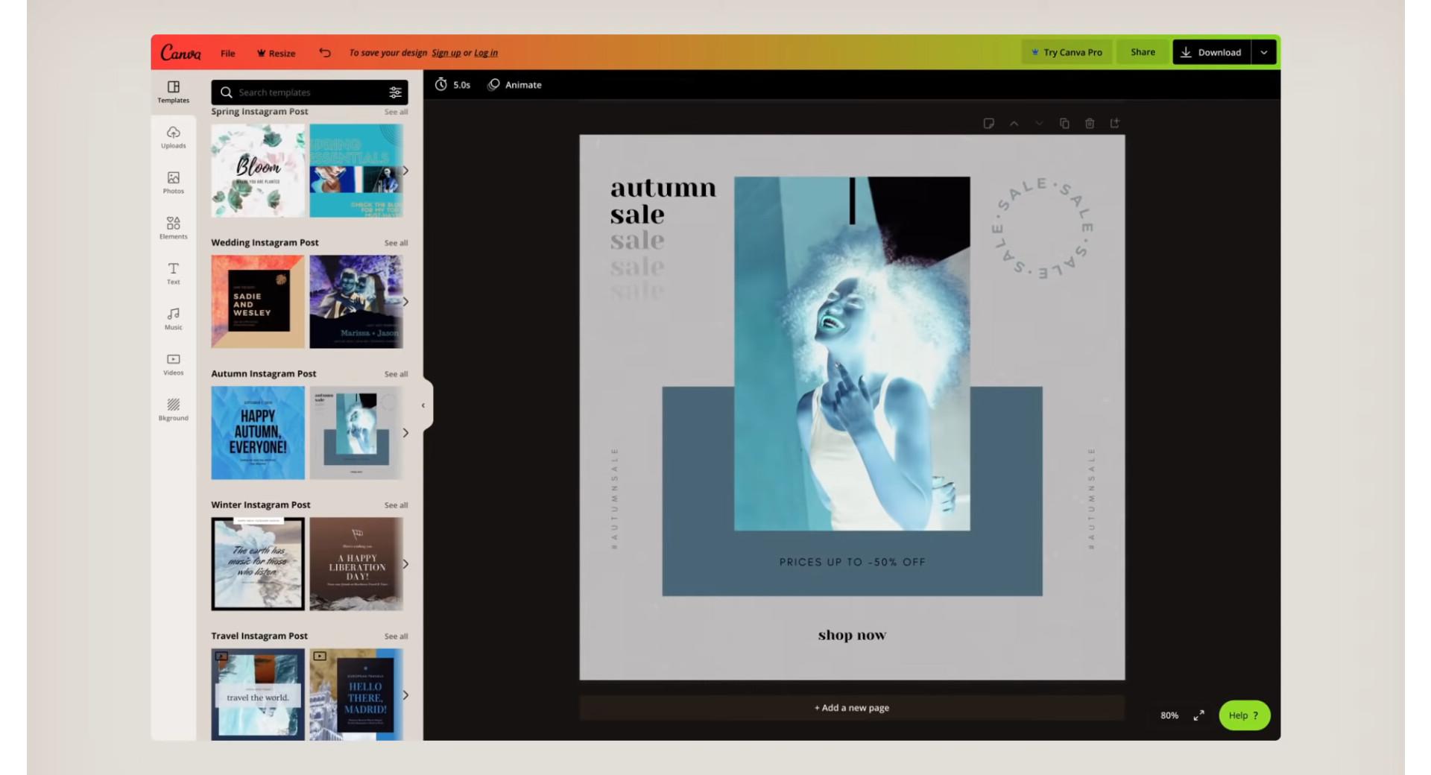This screenshot has height=775, width=1431.
Task: Add notes with the page notes icon
Action: 989,123
